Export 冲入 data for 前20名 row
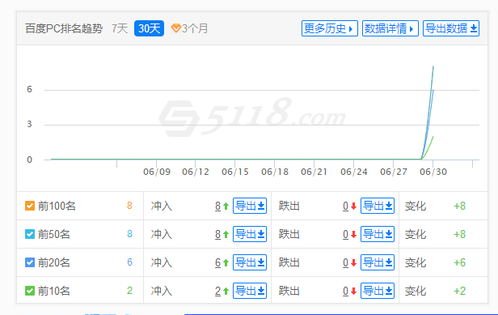 pos(250,262)
